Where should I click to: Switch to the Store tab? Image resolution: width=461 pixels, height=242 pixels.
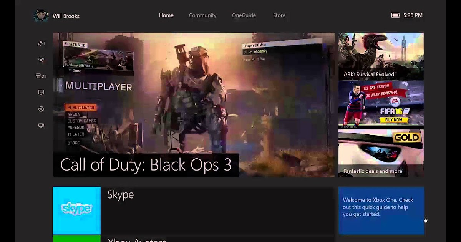point(279,15)
